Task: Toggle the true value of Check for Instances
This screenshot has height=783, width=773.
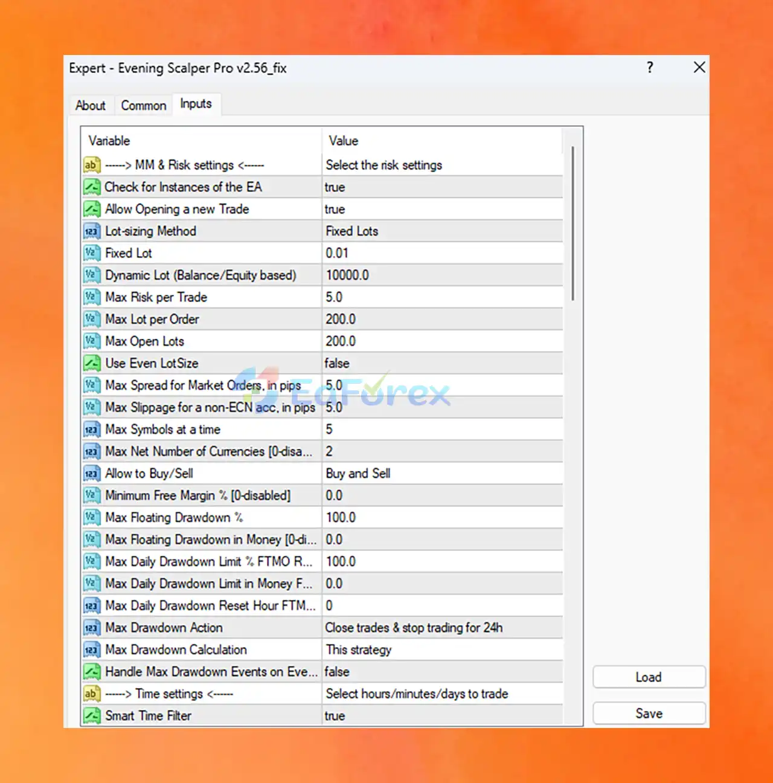Action: 442,187
